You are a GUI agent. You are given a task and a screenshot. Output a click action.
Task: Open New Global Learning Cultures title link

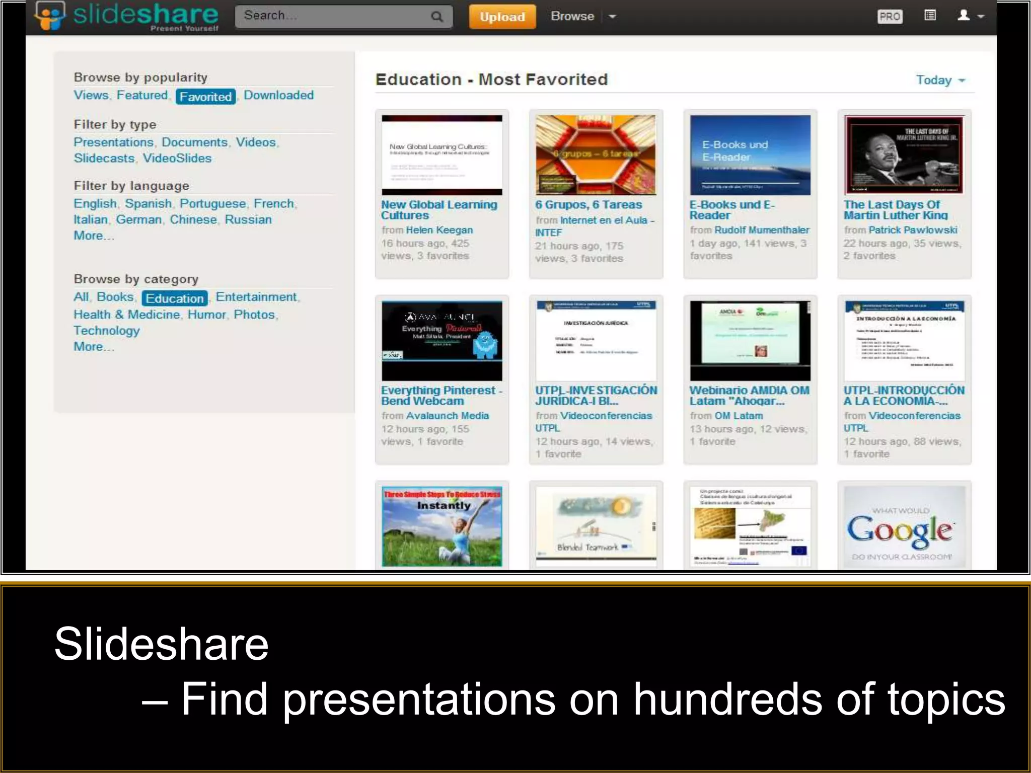click(439, 210)
